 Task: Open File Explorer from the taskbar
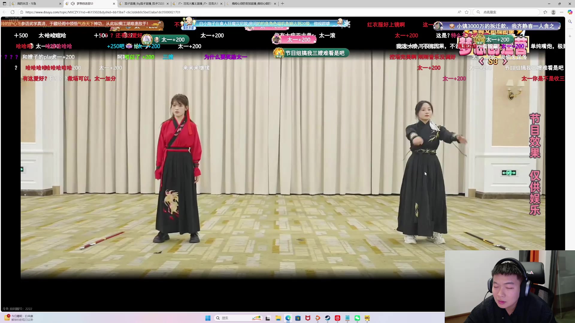[x=278, y=318]
